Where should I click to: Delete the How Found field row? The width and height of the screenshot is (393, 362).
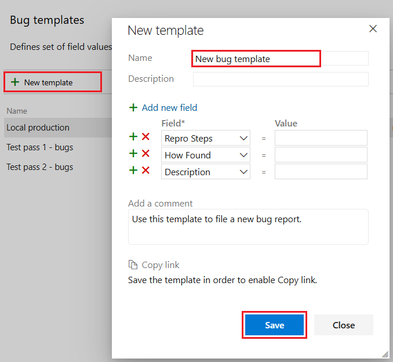(x=146, y=154)
